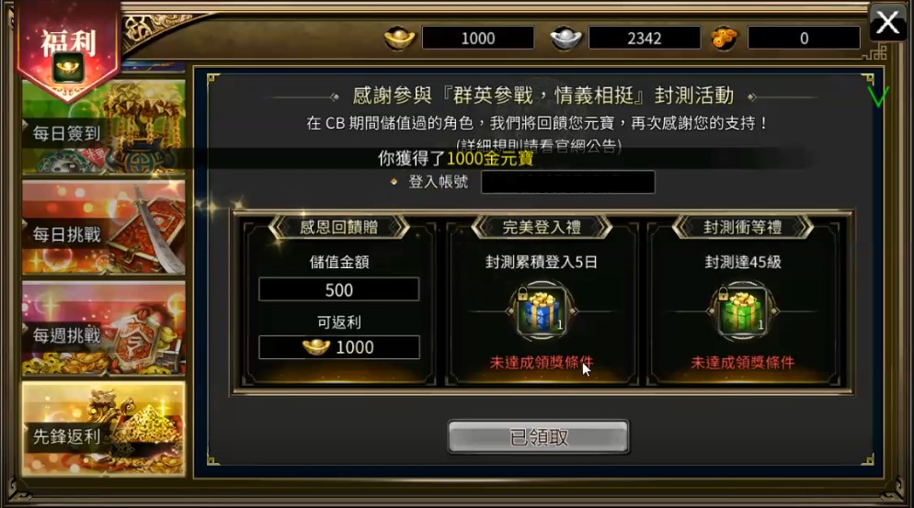This screenshot has height=508, width=914.
Task: Click the 登入帳號 account field
Action: point(567,182)
